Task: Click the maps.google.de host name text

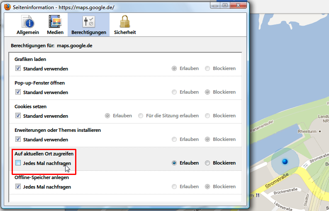Action: (x=75, y=46)
